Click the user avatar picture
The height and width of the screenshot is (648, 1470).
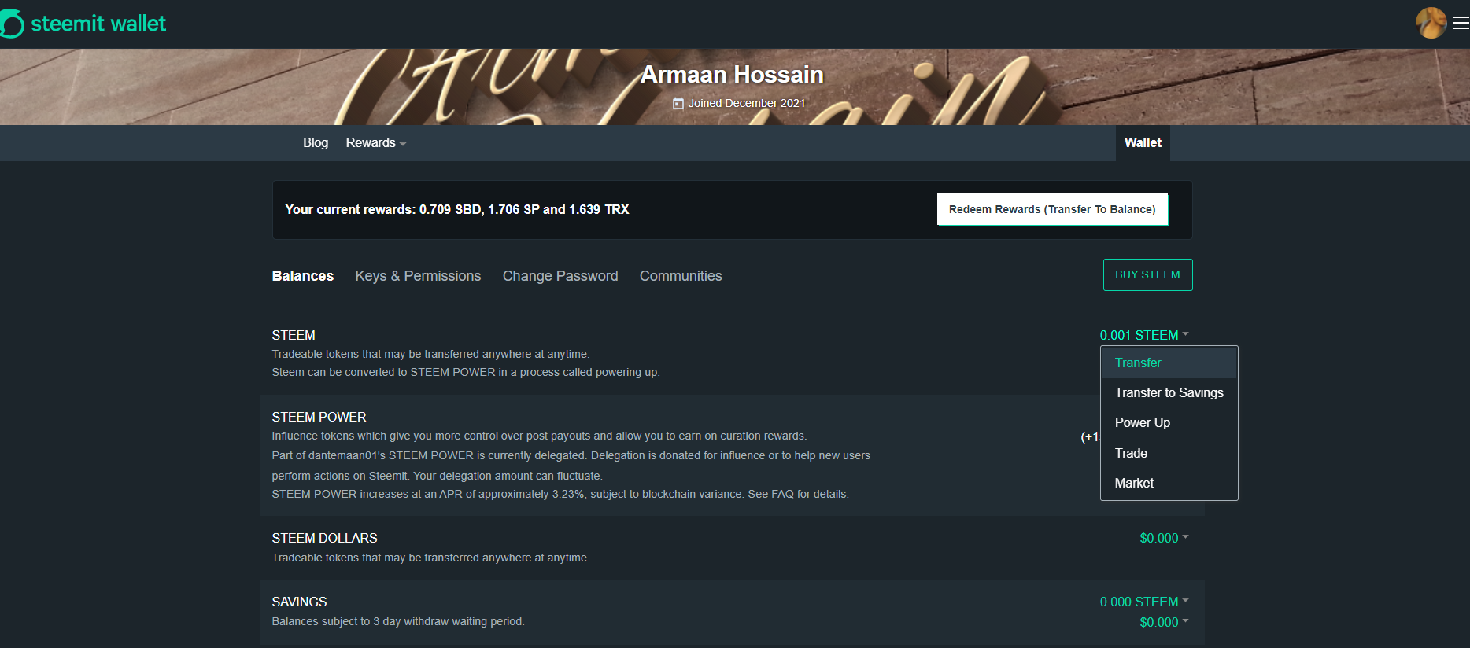[x=1431, y=23]
